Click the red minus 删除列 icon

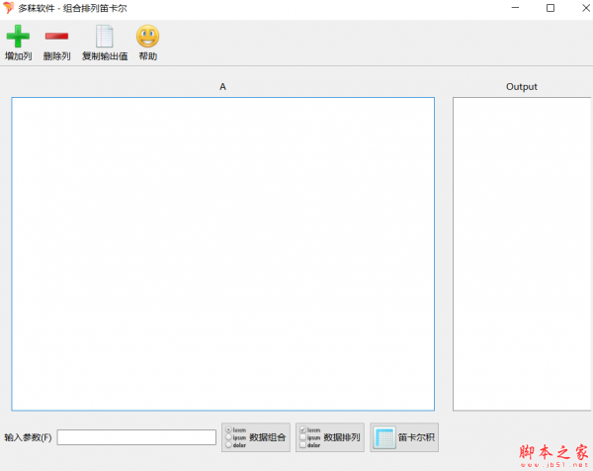(56, 37)
